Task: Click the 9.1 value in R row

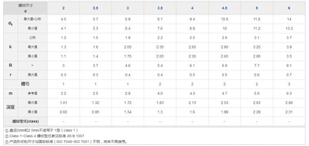Action: coord(289,65)
